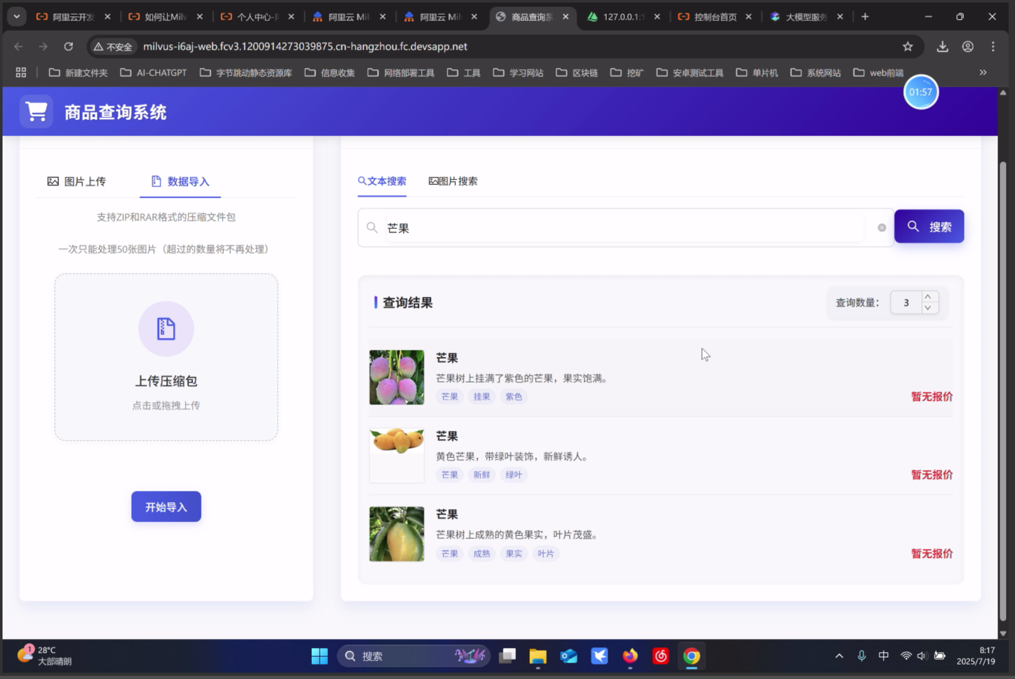Focus the 芒果 search input field
Viewport: 1015px width, 679px height.
[624, 228]
